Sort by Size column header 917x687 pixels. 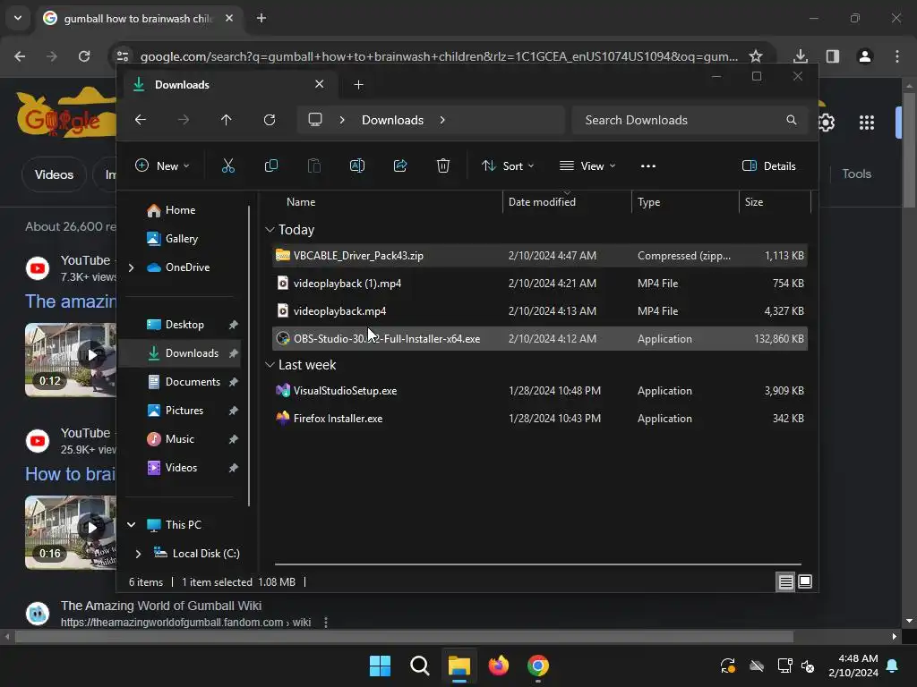point(754,202)
